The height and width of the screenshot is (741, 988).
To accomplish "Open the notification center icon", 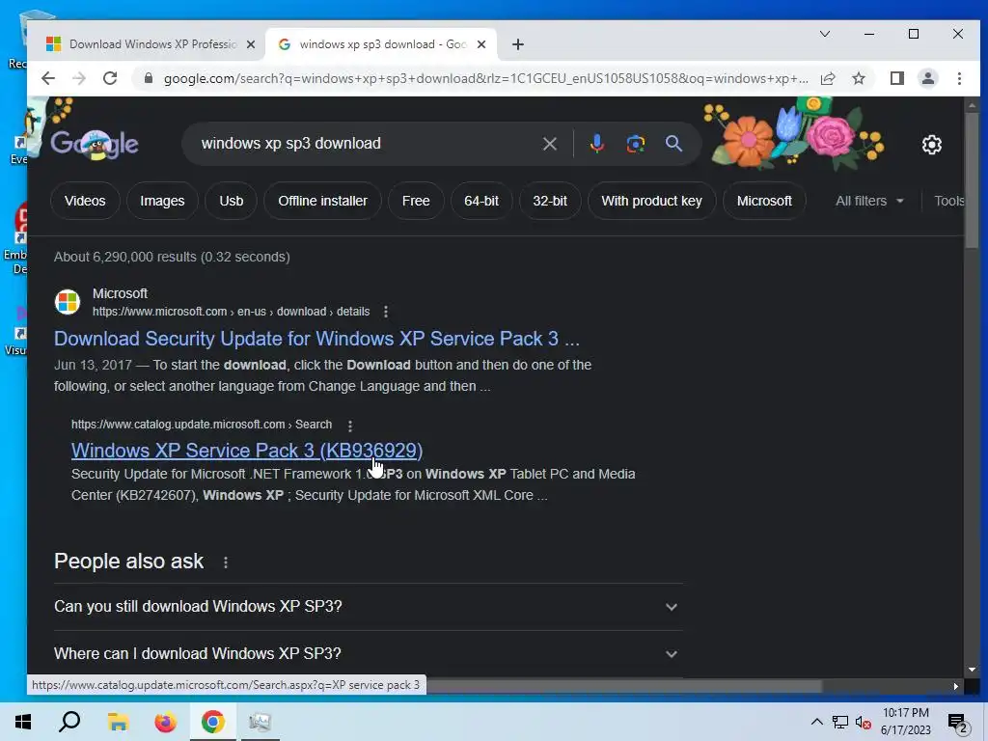I will tap(958, 723).
